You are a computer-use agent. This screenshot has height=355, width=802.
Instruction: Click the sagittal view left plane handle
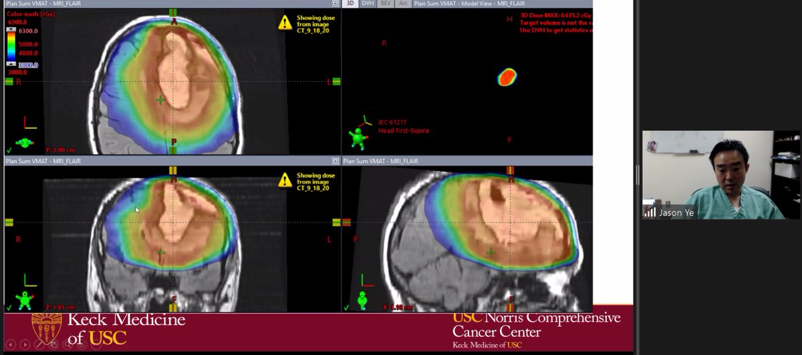346,222
